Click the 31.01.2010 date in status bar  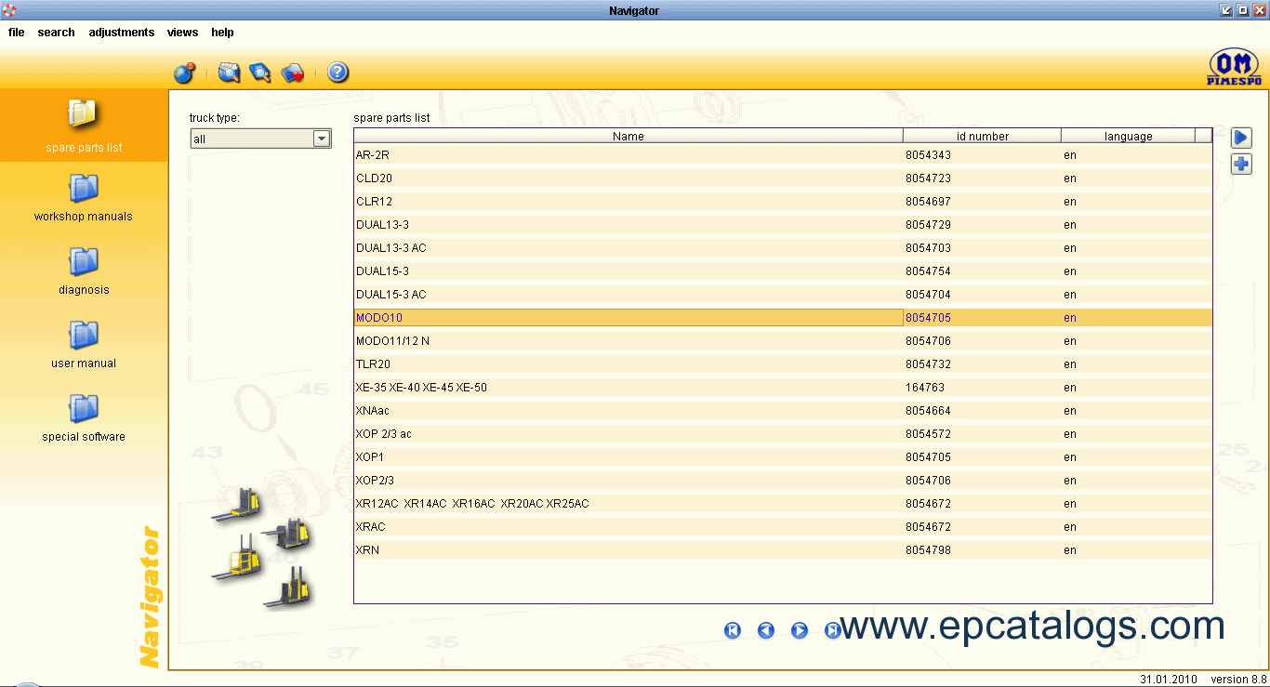(1169, 680)
